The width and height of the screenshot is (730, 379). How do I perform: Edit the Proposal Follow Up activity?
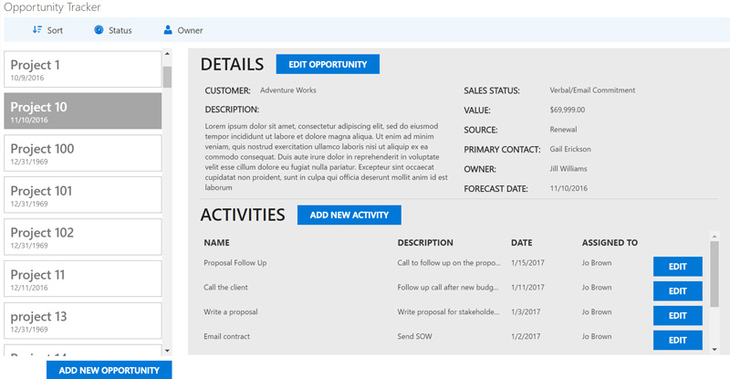[x=678, y=267]
